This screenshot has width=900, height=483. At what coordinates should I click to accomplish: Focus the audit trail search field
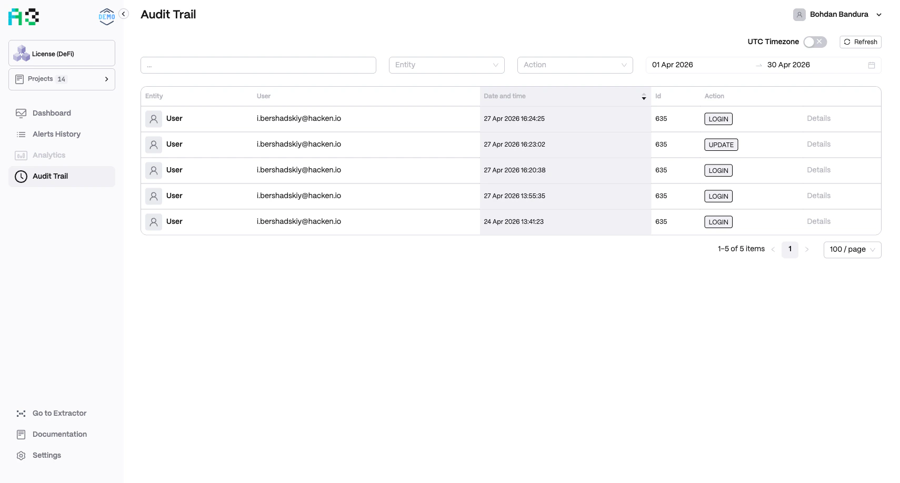pos(258,65)
